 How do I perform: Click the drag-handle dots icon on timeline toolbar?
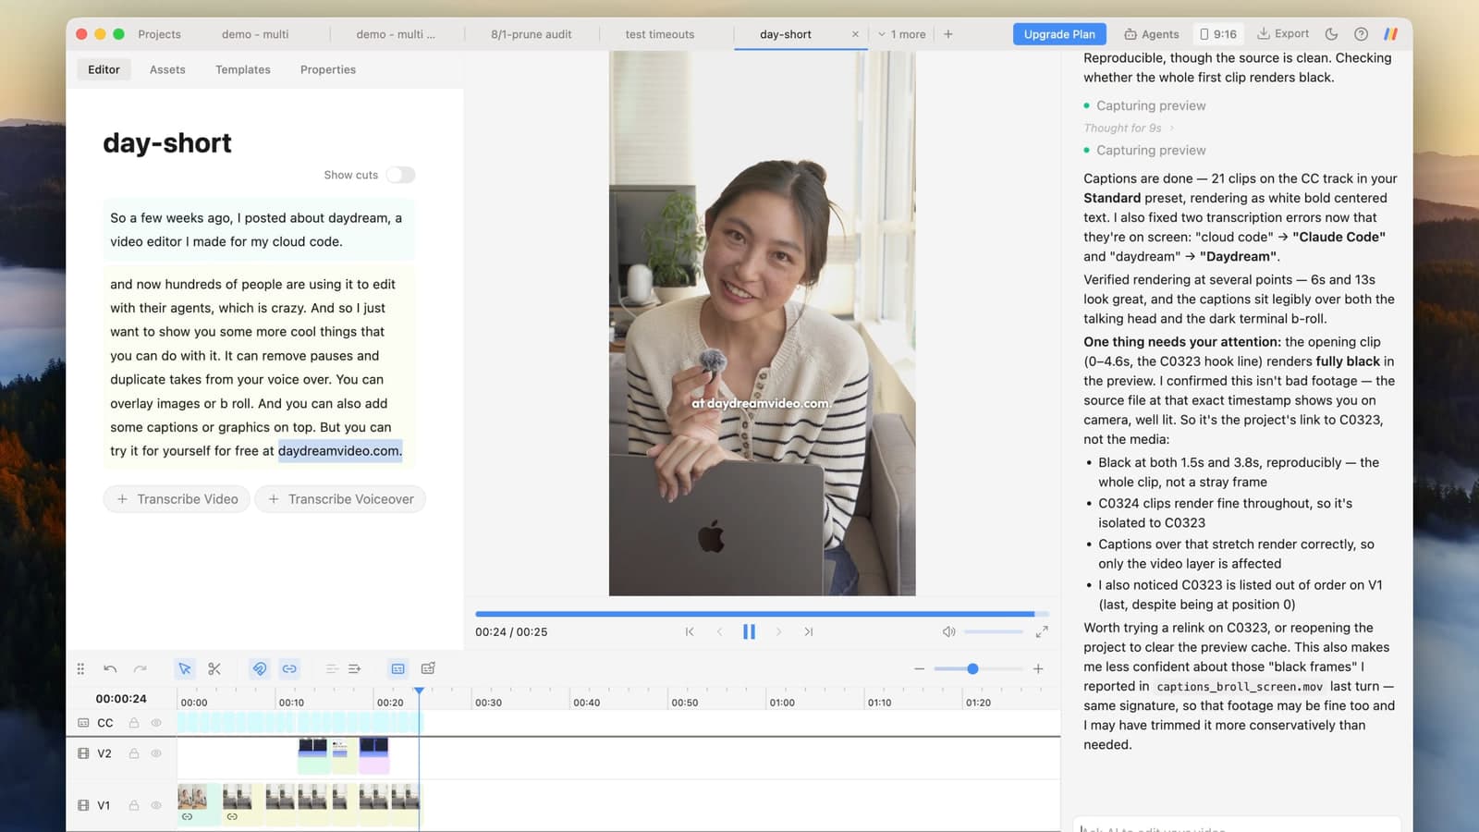tap(80, 668)
